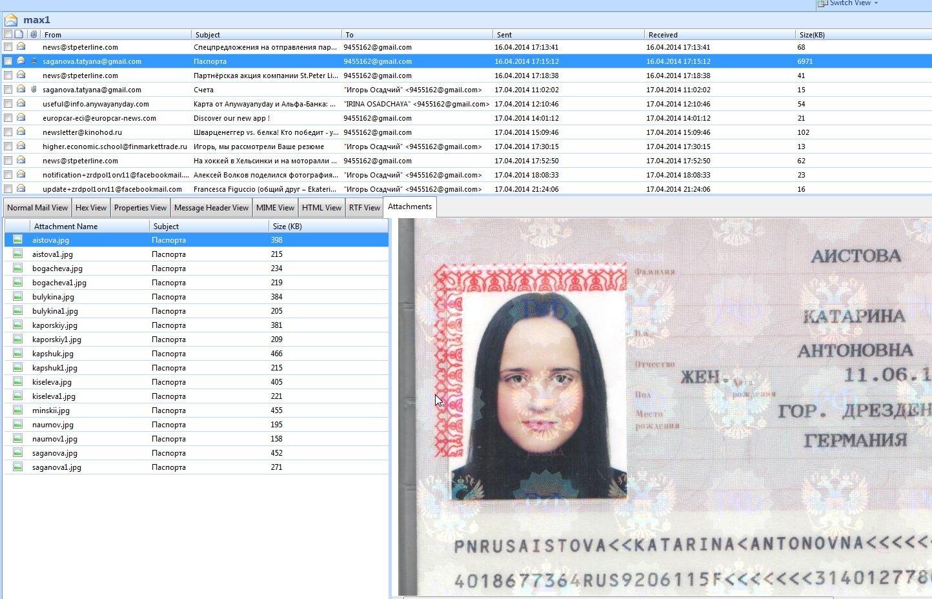Click the attachment column icon in mail list header
932x599 pixels.
pos(34,34)
